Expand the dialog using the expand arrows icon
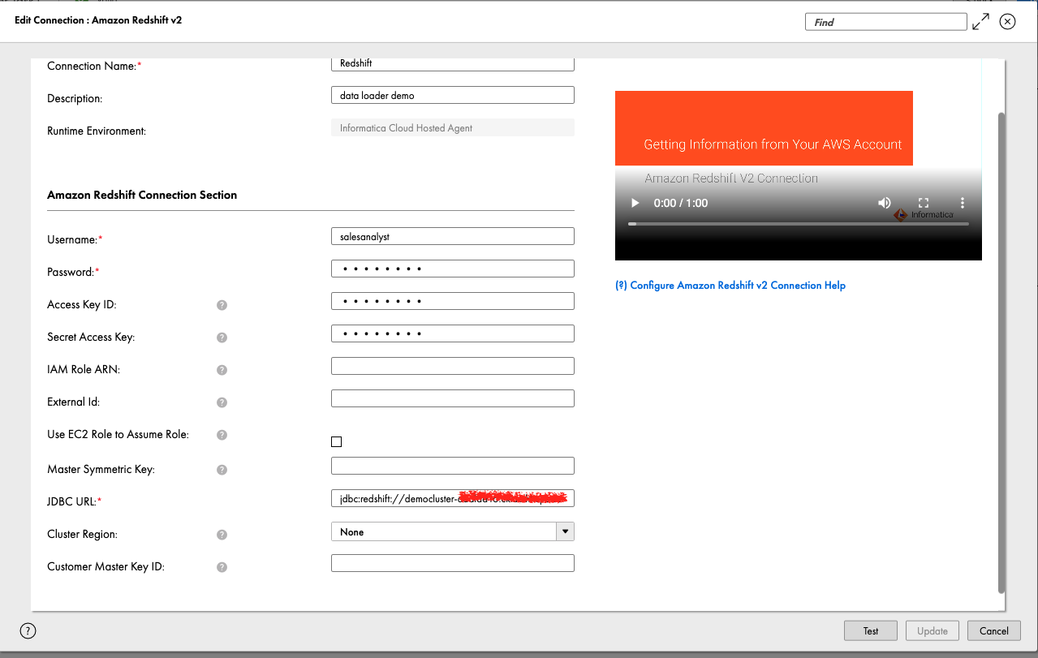The image size is (1038, 658). pyautogui.click(x=980, y=22)
